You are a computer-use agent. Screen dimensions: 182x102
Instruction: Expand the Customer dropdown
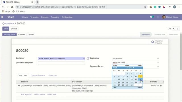84,59
